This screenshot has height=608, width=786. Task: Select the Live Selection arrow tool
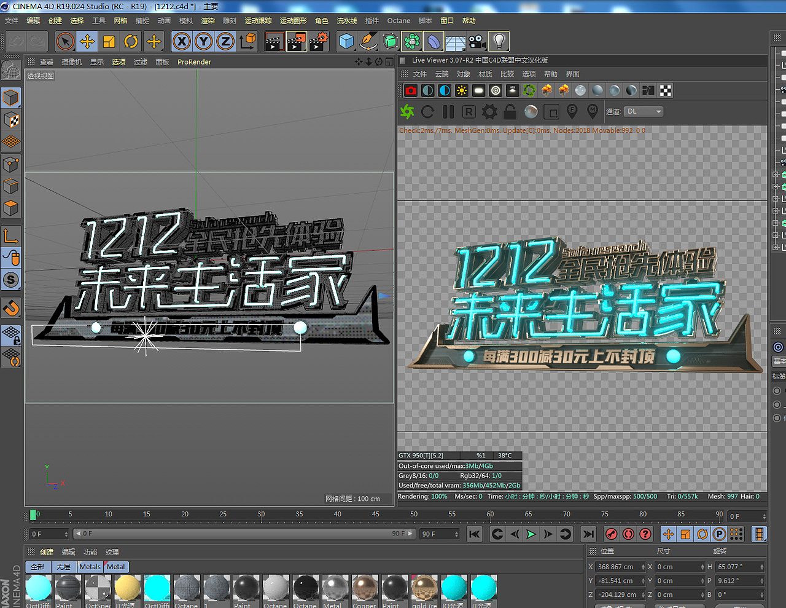tap(65, 41)
